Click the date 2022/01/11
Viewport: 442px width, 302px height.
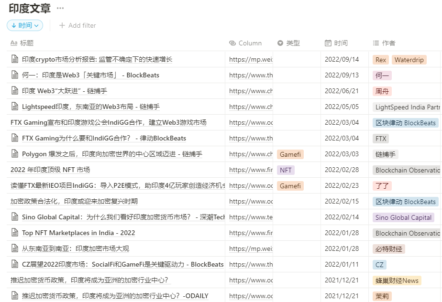[342, 265]
